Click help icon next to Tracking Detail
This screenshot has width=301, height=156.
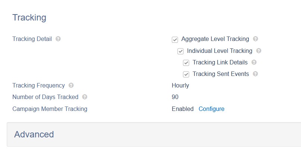[58, 39]
